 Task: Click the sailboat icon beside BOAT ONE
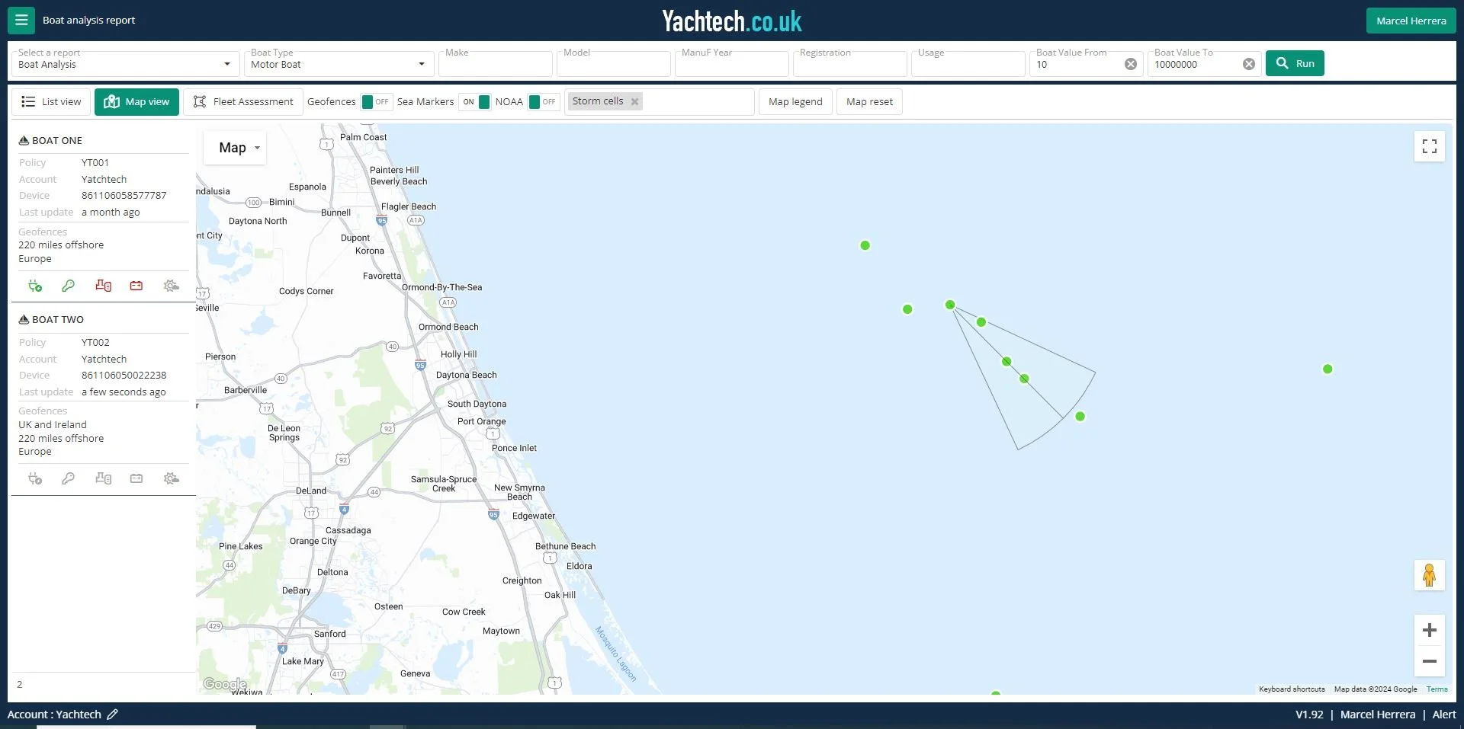click(24, 140)
